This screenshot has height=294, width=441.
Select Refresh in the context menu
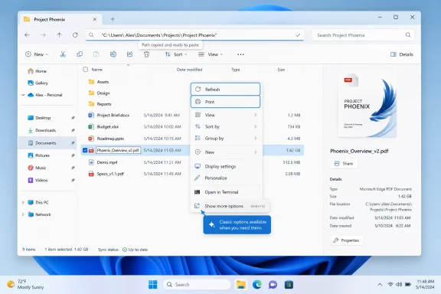coord(226,89)
